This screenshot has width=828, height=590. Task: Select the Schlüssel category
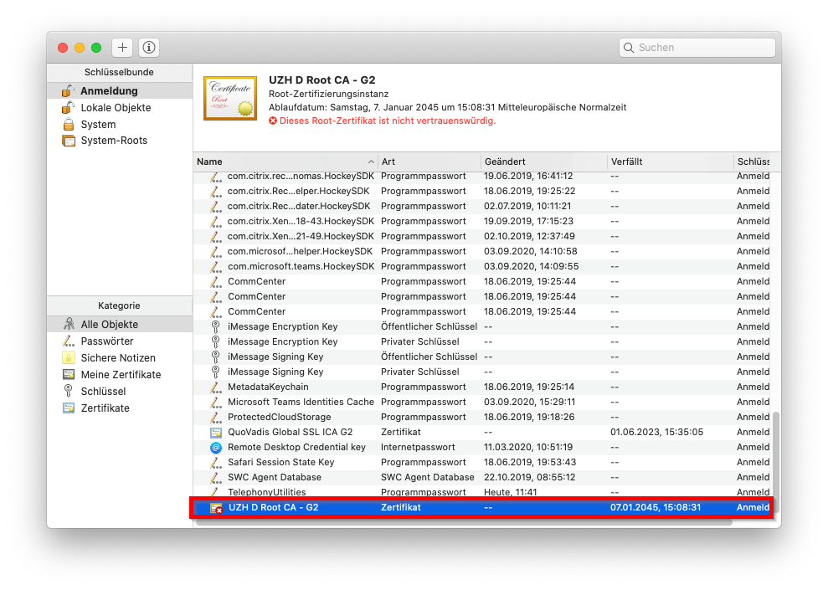point(103,392)
